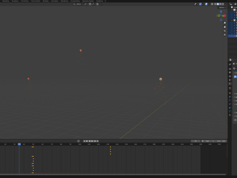Image resolution: width=237 pixels, height=178 pixels.
Task: Open the Texture Paint workspace tab
Action: (x=36, y=1)
